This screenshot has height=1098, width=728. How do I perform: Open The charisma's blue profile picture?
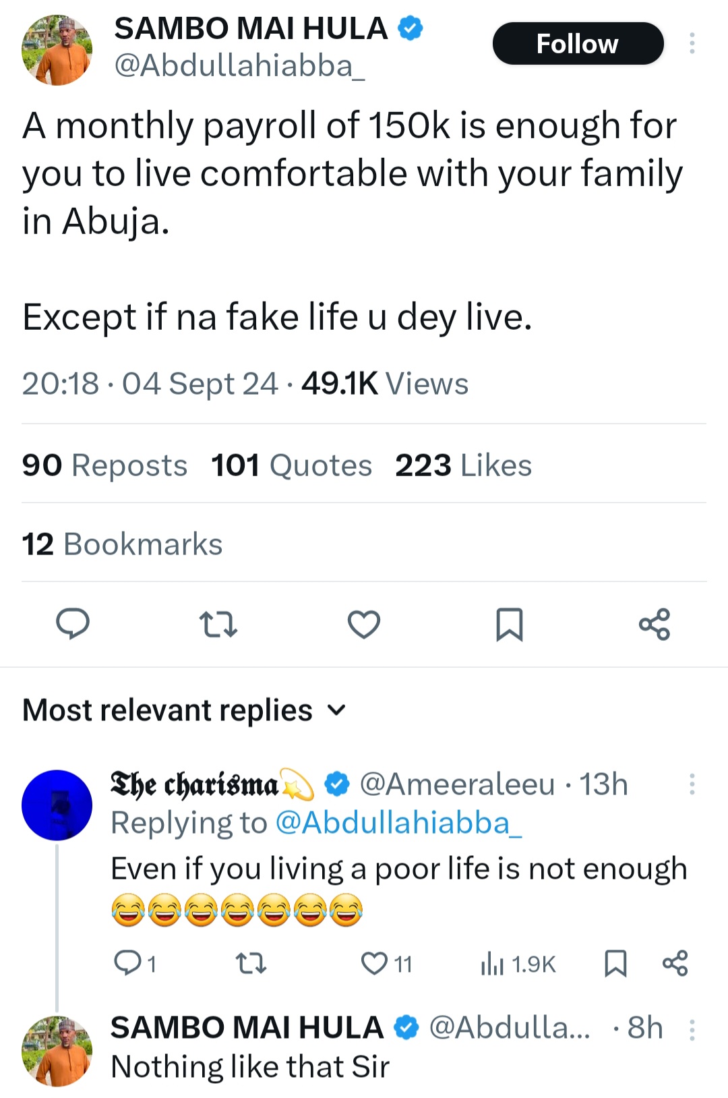(x=57, y=805)
